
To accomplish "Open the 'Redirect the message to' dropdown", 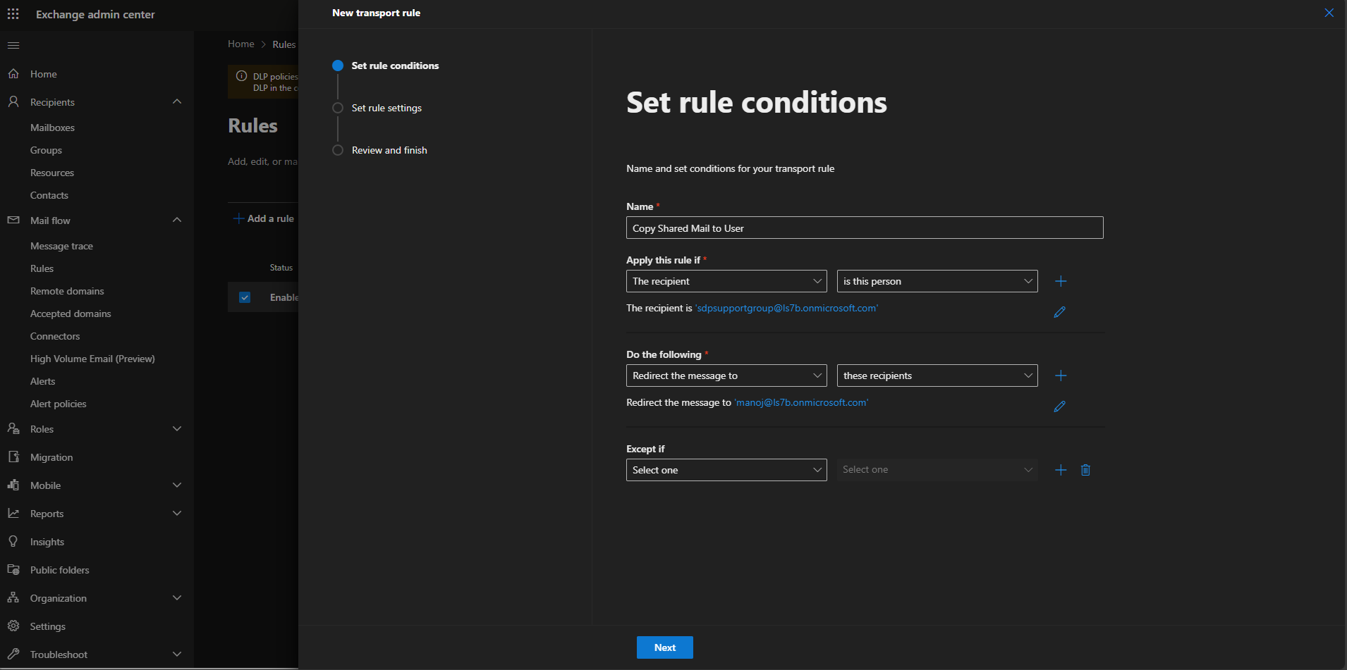I will click(726, 376).
